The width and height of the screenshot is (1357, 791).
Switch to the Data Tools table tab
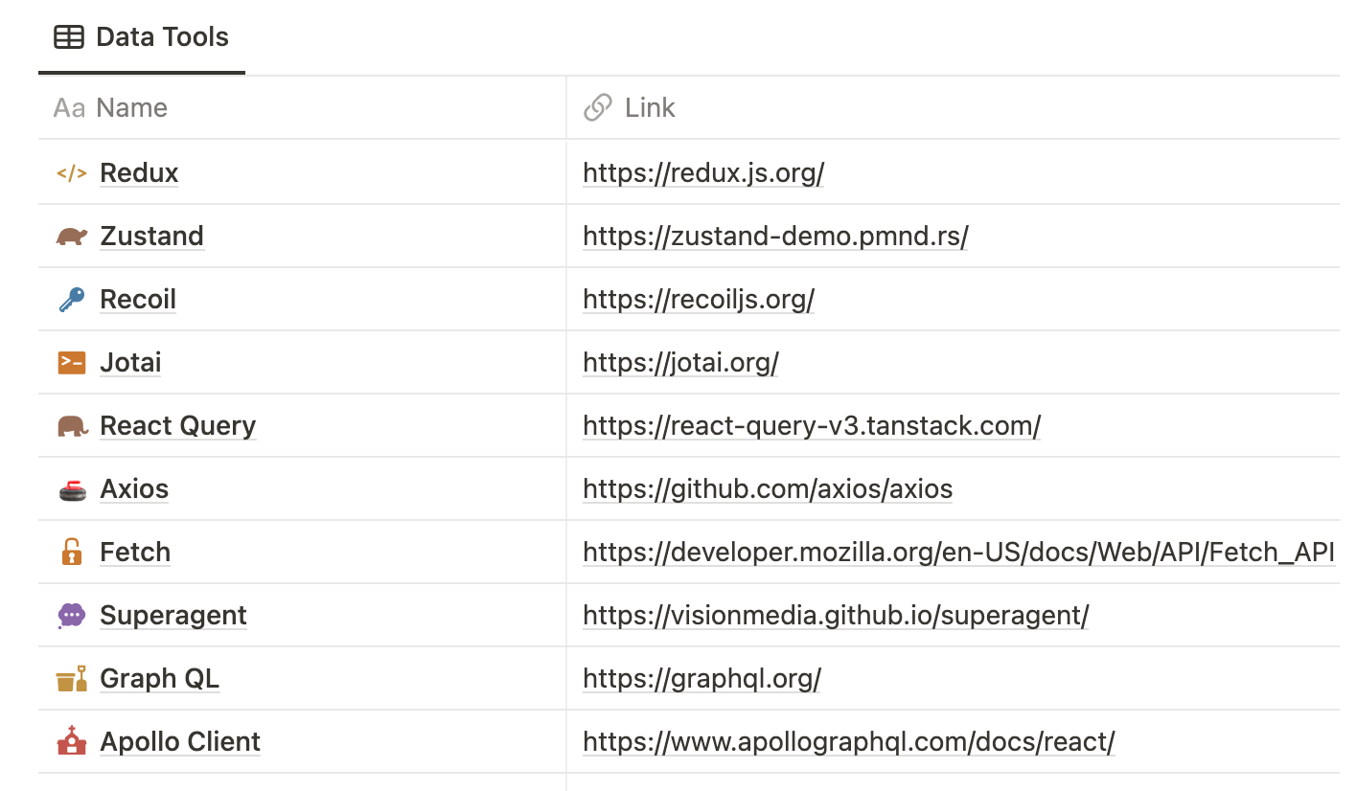pyautogui.click(x=141, y=36)
